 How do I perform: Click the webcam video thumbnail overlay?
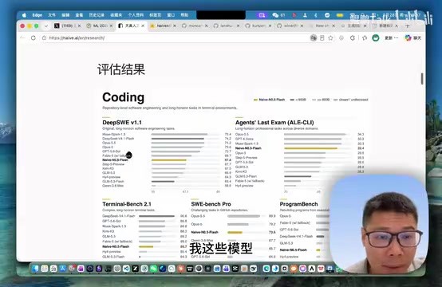(x=379, y=224)
